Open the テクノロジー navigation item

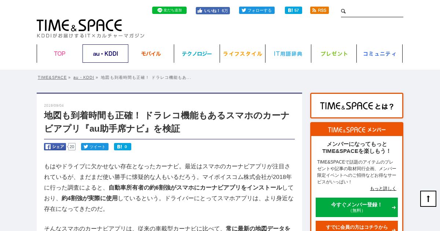[x=197, y=54]
